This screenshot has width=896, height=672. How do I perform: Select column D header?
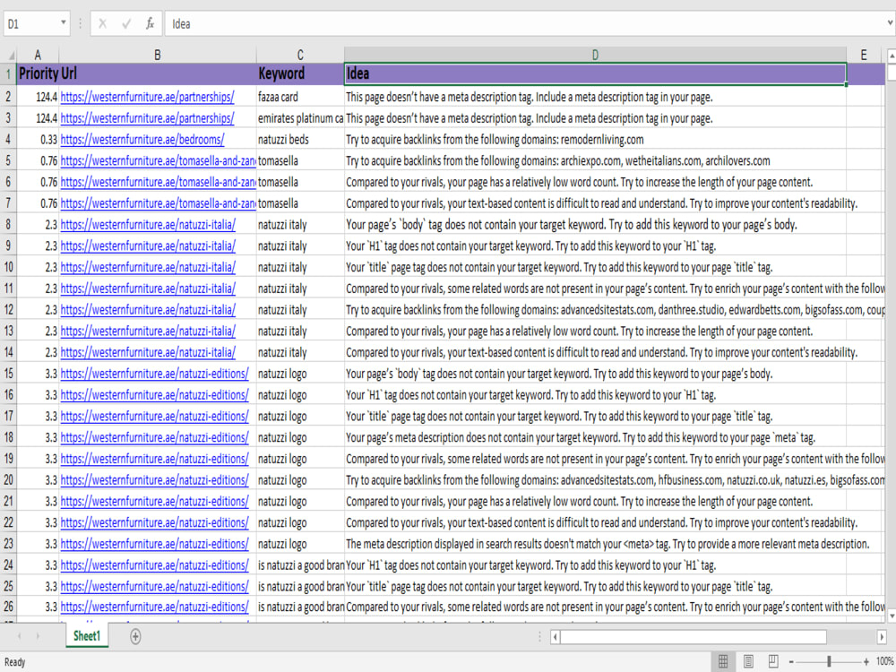(595, 56)
